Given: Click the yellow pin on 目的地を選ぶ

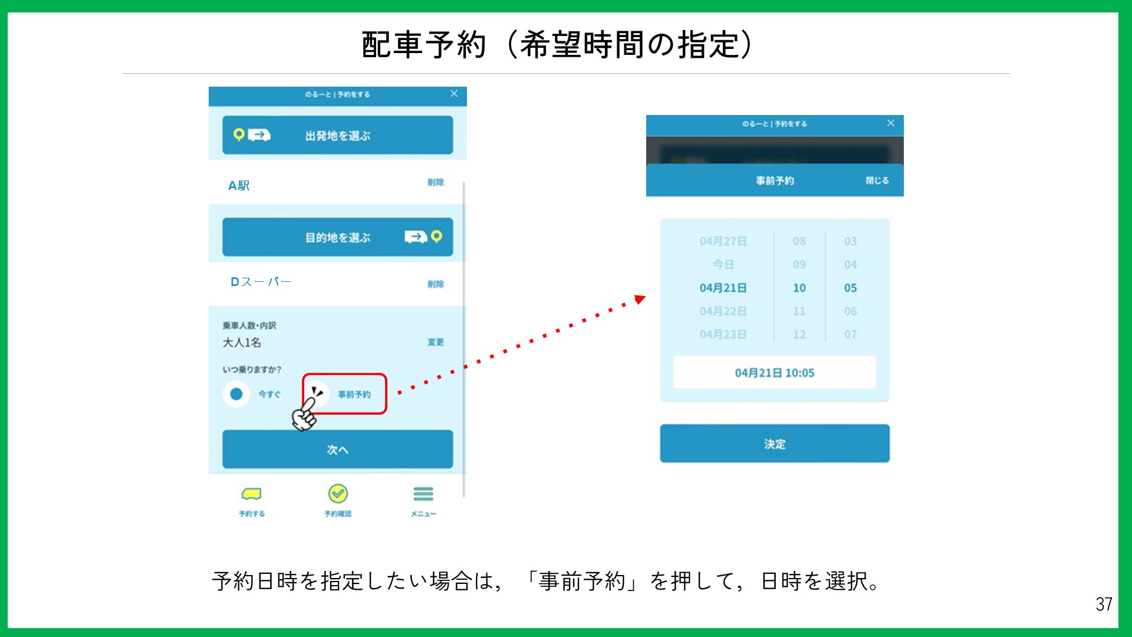Looking at the screenshot, I should point(436,237).
